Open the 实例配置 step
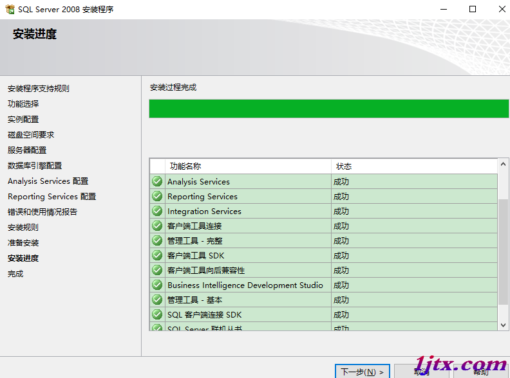This screenshot has height=378, width=510. pos(23,119)
